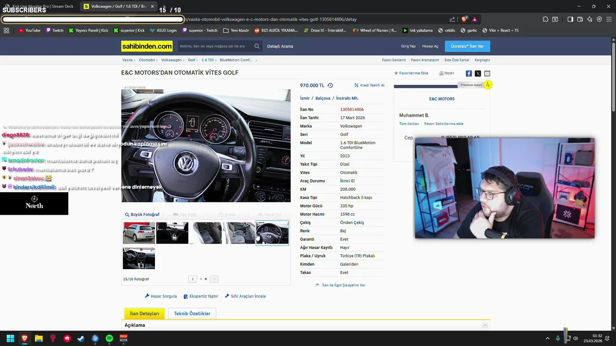This screenshot has width=616, height=346.
Task: Collapse the Açıklama section
Action: (485, 325)
